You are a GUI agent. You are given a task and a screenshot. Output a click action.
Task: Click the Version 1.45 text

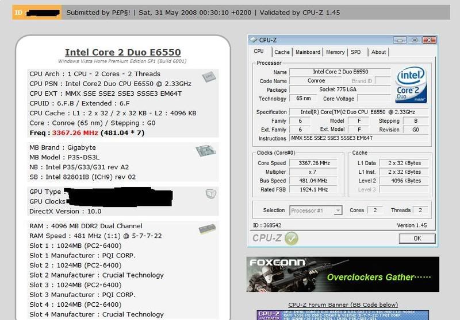tap(412, 225)
